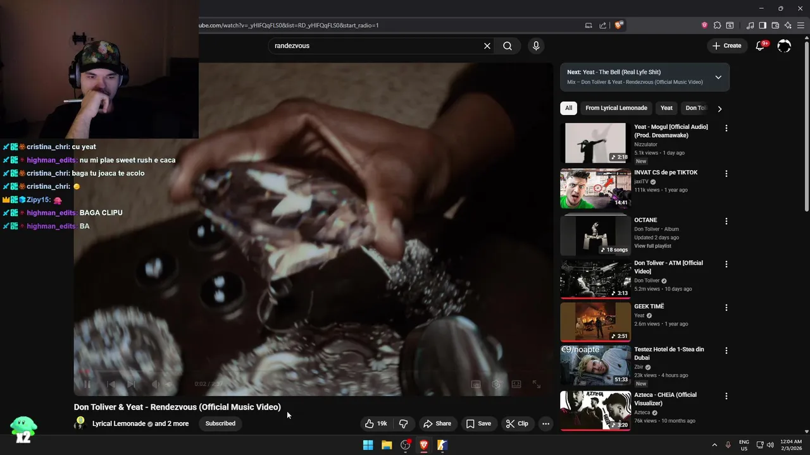Open Yeat - Mogul video thumbnail
This screenshot has width=810, height=455.
pos(595,143)
